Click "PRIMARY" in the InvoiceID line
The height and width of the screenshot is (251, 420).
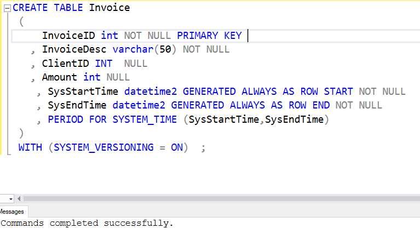(x=198, y=36)
